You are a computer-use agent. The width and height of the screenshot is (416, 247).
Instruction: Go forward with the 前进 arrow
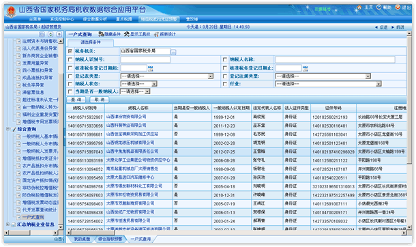point(393,27)
